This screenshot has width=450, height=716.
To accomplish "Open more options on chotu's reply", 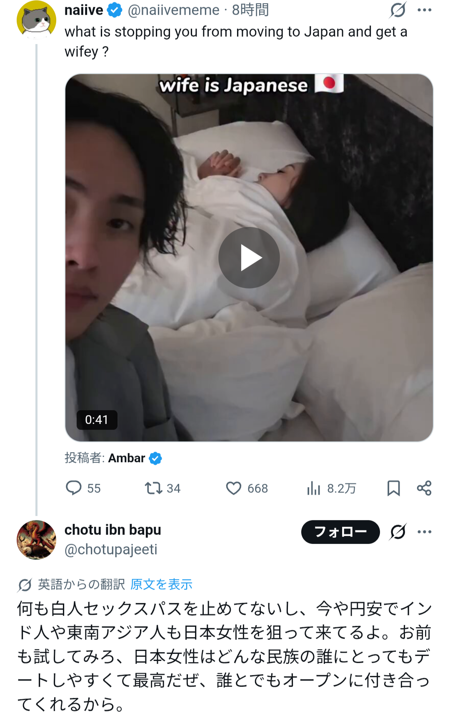I will tap(424, 532).
